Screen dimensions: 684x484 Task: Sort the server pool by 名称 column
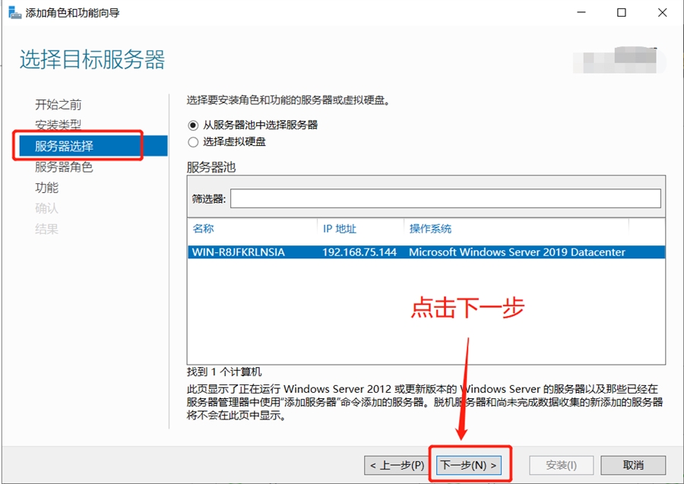click(x=204, y=229)
